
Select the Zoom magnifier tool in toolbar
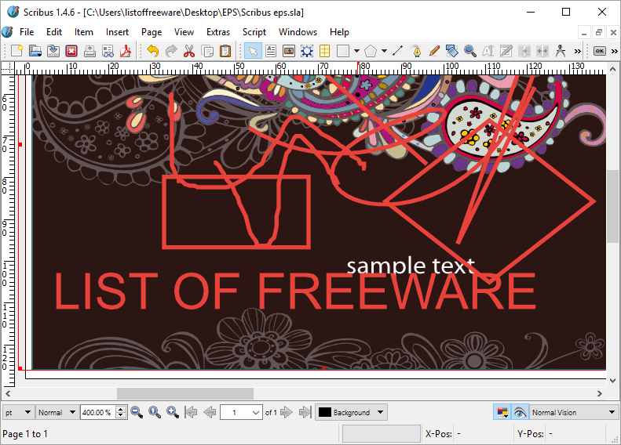(470, 51)
